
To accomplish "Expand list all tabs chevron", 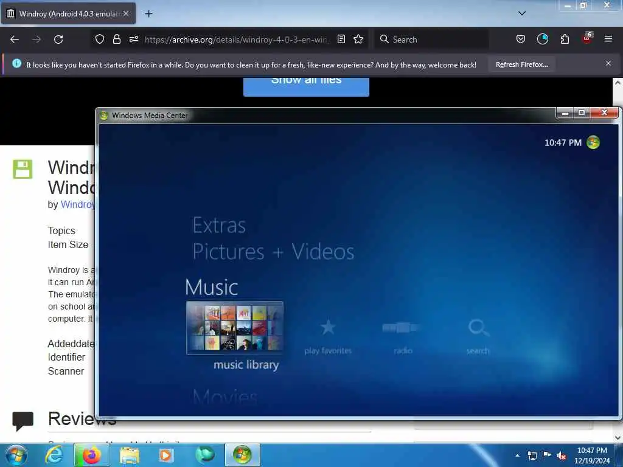I will (x=522, y=13).
